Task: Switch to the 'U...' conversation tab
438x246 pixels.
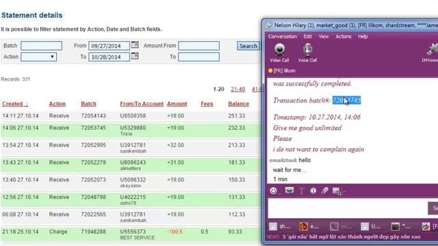Action: (370, 226)
